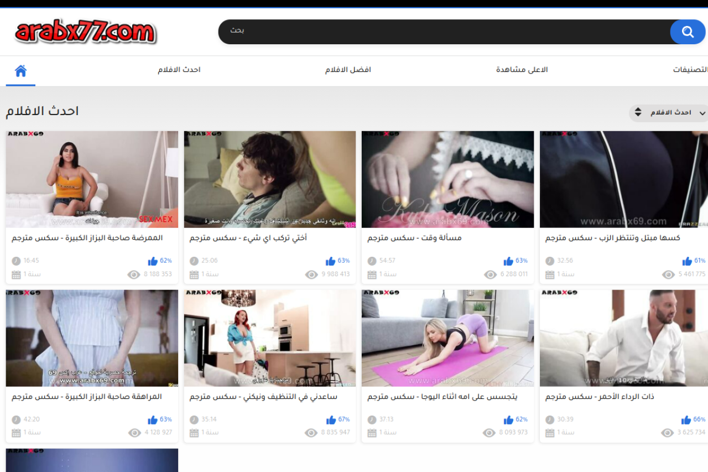Click the eye views icon beside 9 988 413
The width and height of the screenshot is (708, 472).
(311, 274)
